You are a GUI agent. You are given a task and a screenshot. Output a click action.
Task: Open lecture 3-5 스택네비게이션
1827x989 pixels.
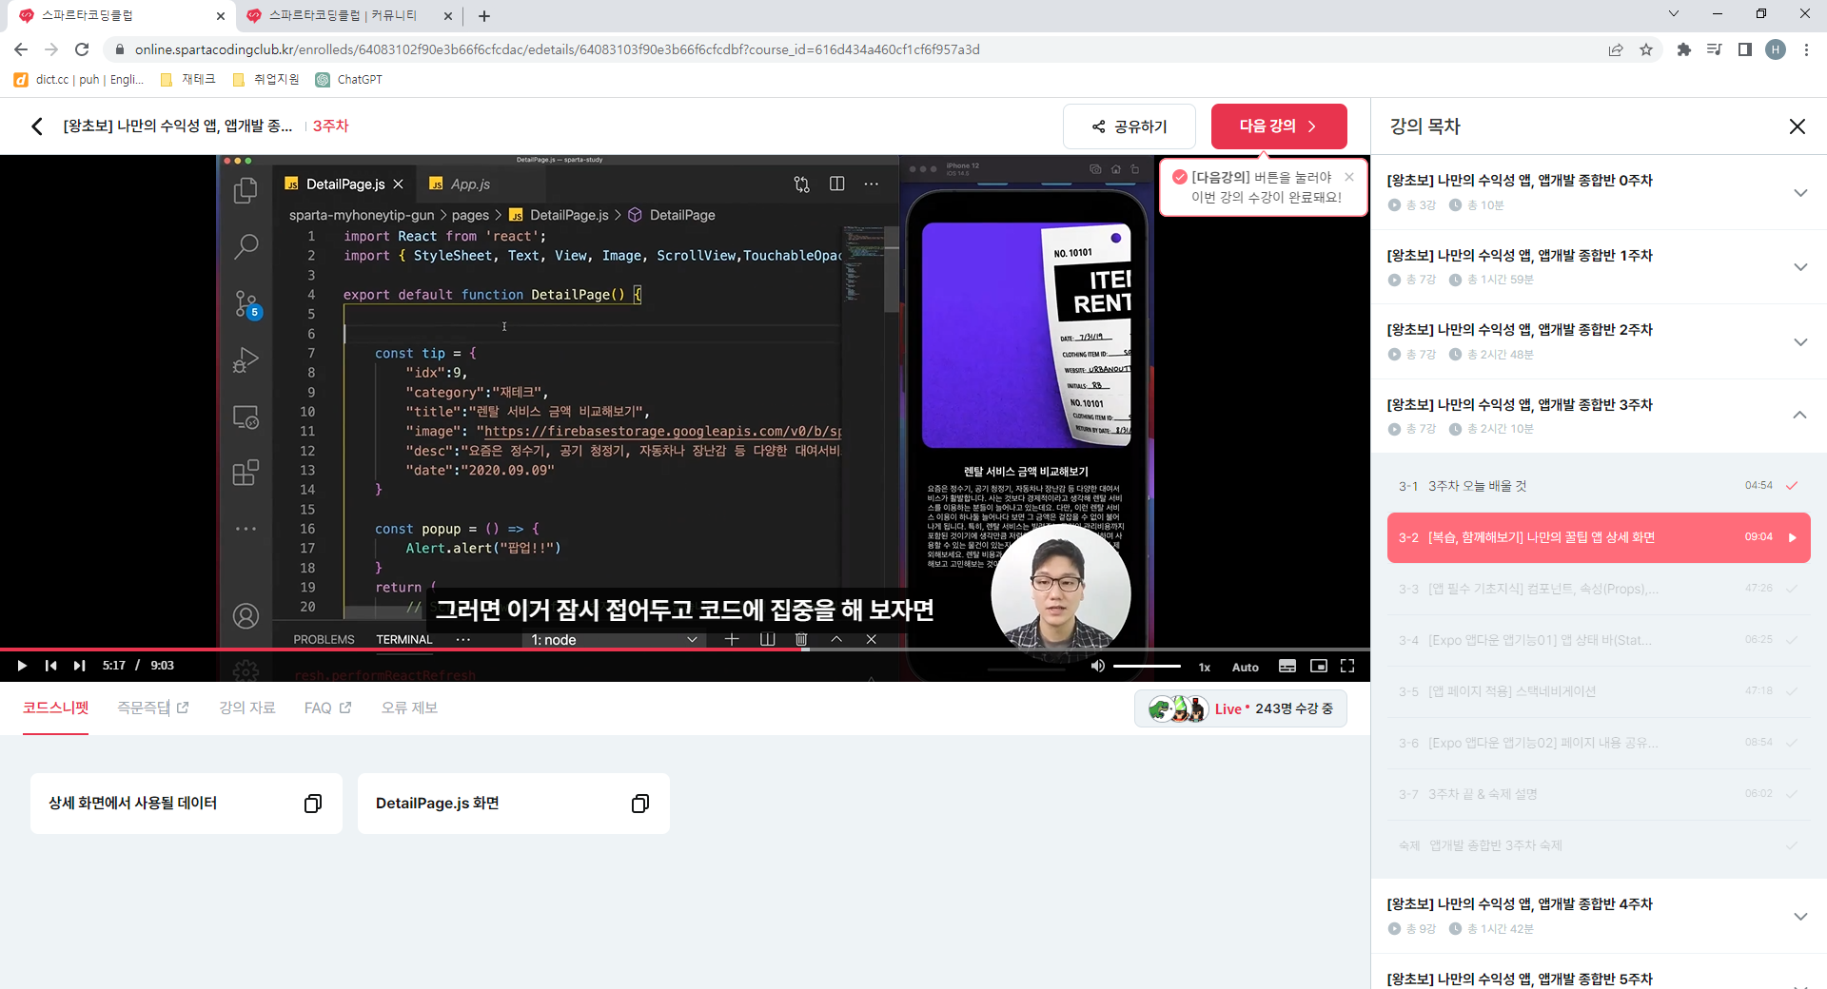pyautogui.click(x=1599, y=691)
